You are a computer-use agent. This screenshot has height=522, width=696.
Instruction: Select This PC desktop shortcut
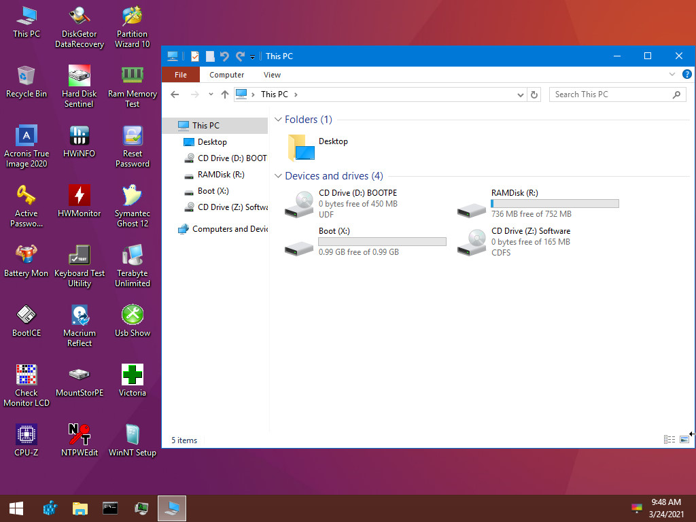[x=27, y=22]
